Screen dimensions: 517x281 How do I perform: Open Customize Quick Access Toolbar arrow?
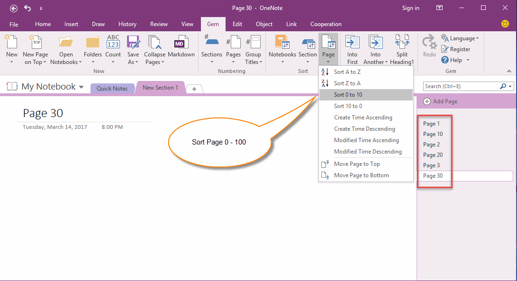click(41, 9)
